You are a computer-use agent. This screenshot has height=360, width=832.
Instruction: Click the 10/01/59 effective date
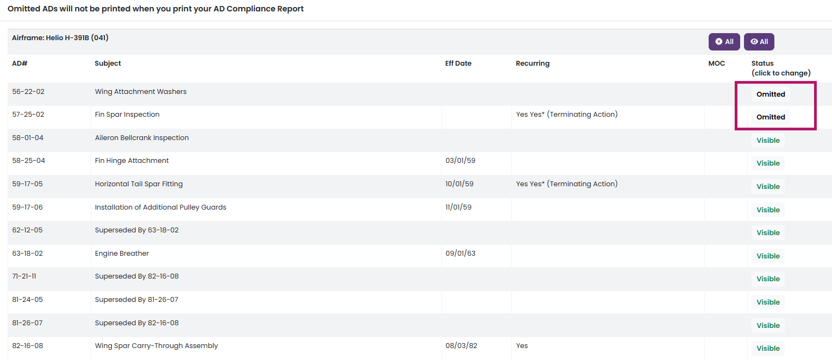[459, 184]
